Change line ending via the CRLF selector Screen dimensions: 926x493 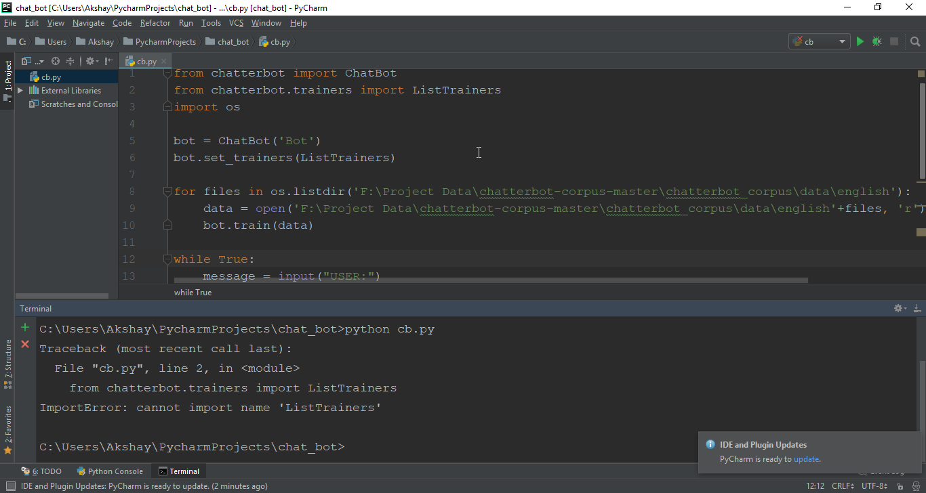[842, 486]
